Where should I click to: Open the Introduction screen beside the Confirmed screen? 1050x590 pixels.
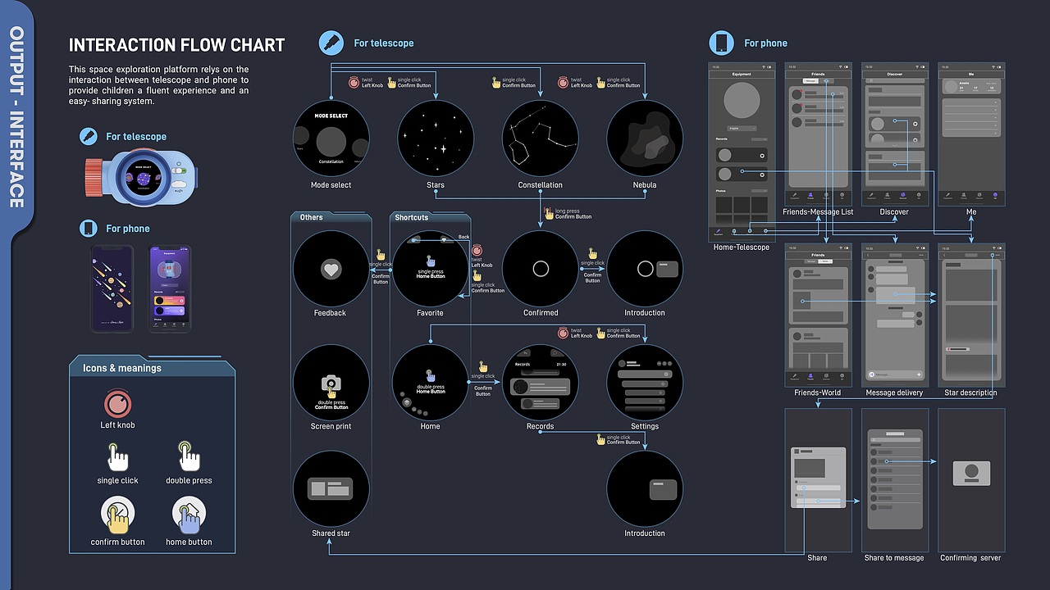(x=645, y=269)
